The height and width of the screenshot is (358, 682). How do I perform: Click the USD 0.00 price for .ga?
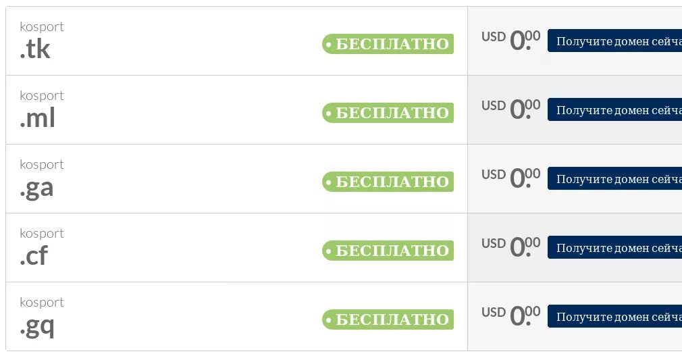(510, 178)
